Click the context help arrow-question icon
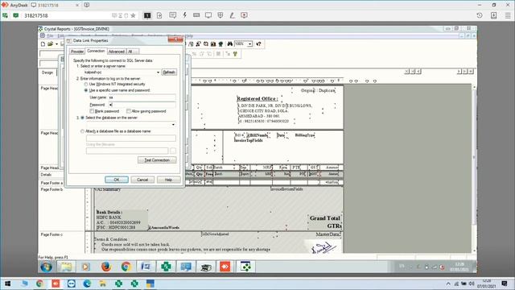Viewport: 515px width, 290px height. [x=258, y=43]
